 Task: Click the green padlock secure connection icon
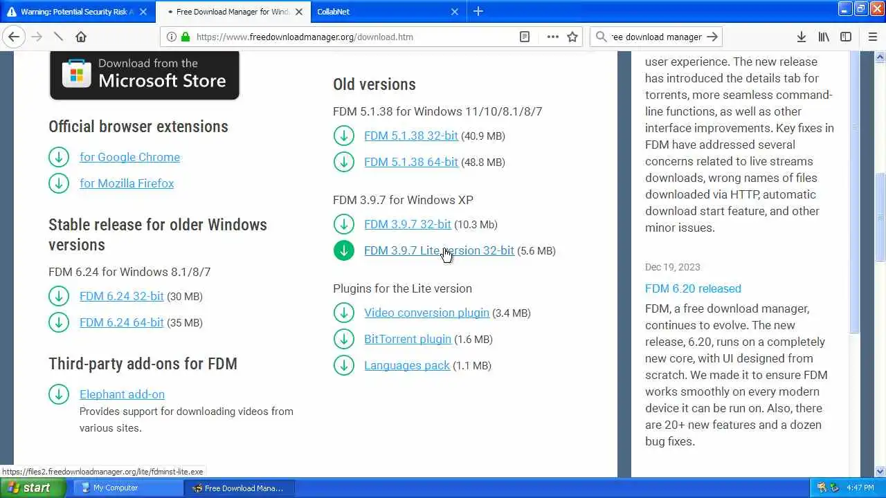(186, 37)
